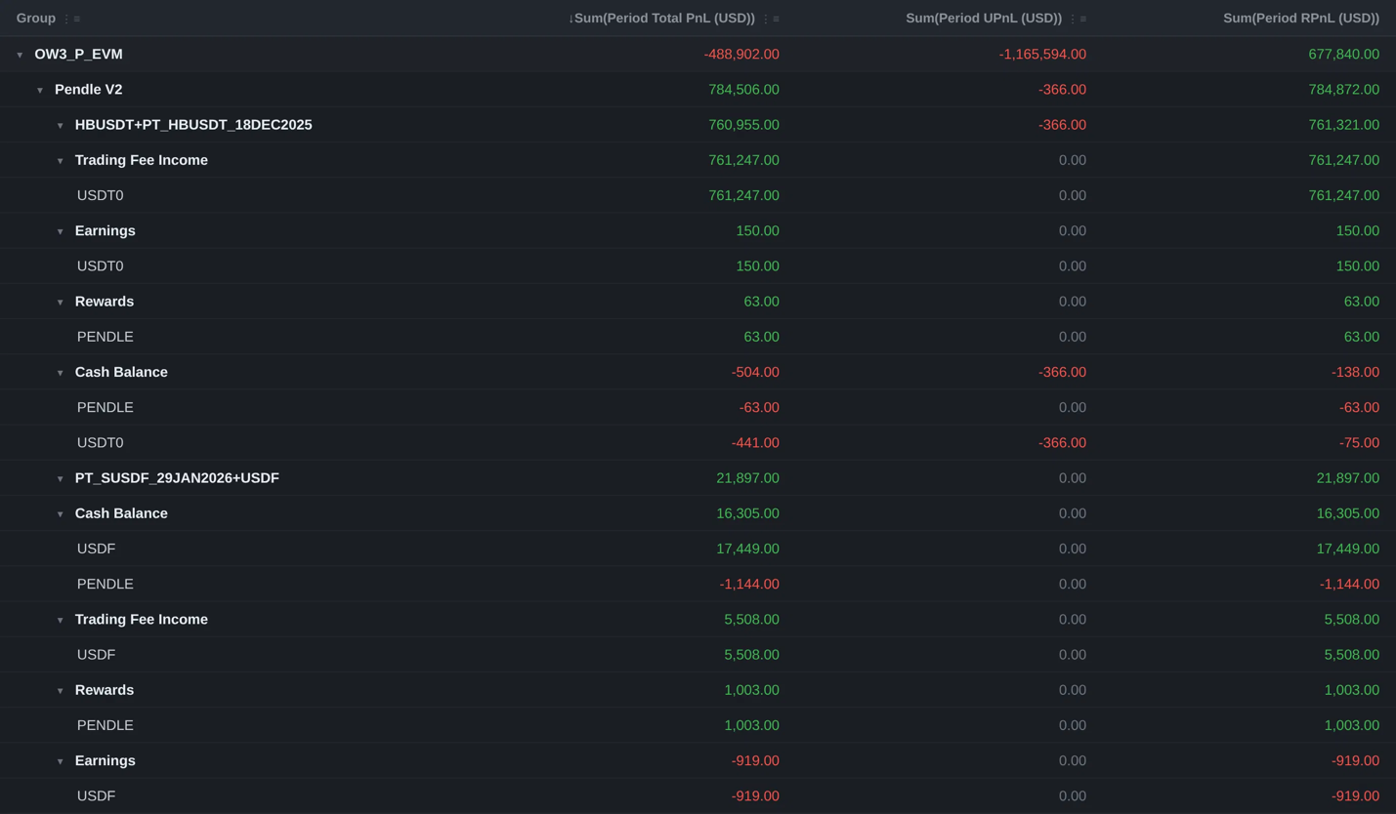Select the RPnL value 677,840.00
The height and width of the screenshot is (814, 1396).
[x=1344, y=55]
